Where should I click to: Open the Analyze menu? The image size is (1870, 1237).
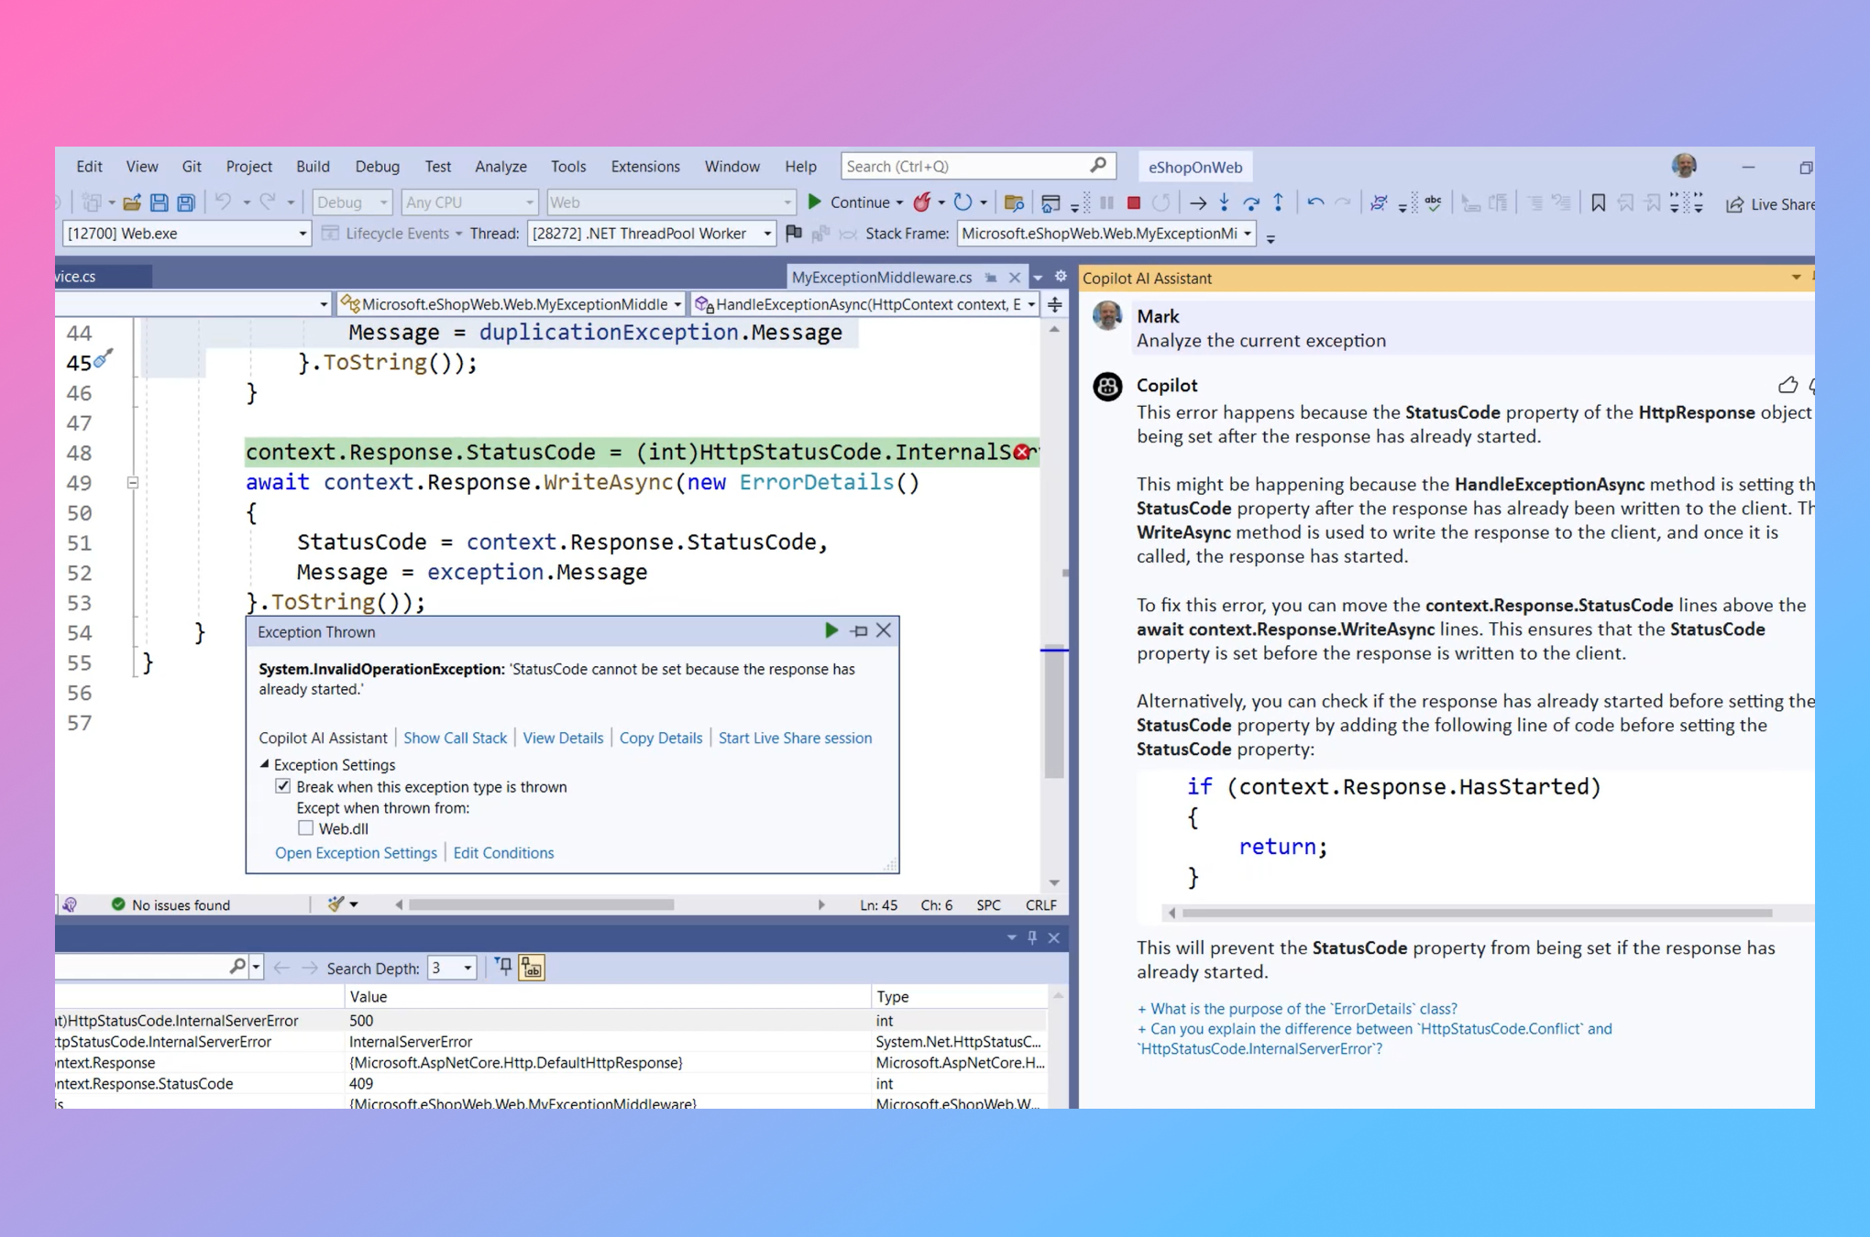500,167
